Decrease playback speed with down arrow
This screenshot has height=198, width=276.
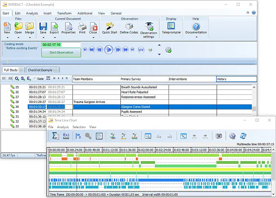[x=159, y=54]
